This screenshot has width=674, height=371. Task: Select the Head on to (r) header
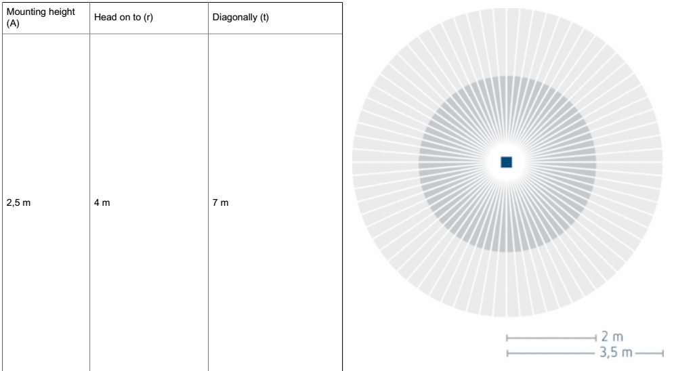[x=149, y=18]
